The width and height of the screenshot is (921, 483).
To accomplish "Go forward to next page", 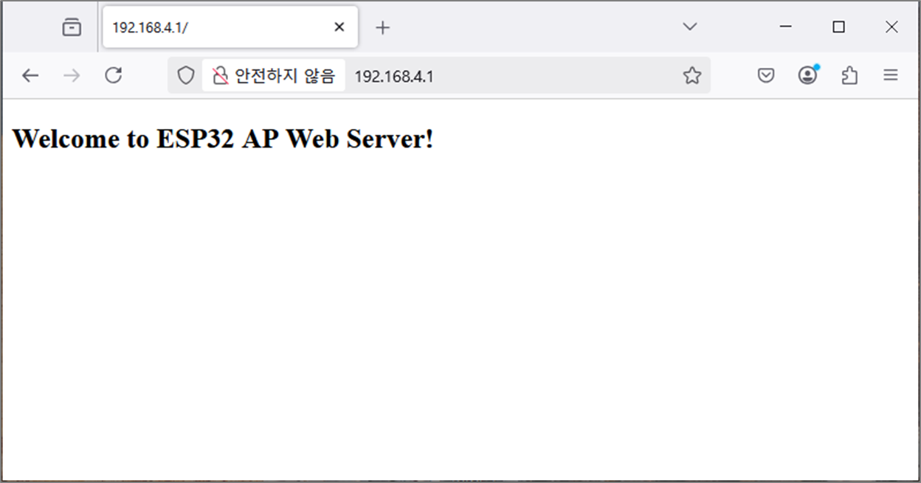I will click(72, 75).
